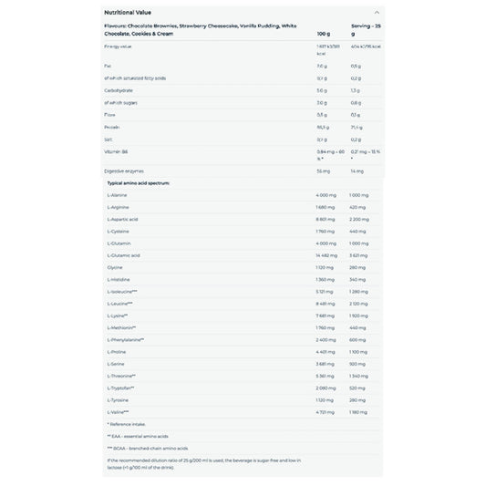This screenshot has width=486, height=486.
Task: Select the Glycine row label
Action: click(115, 267)
